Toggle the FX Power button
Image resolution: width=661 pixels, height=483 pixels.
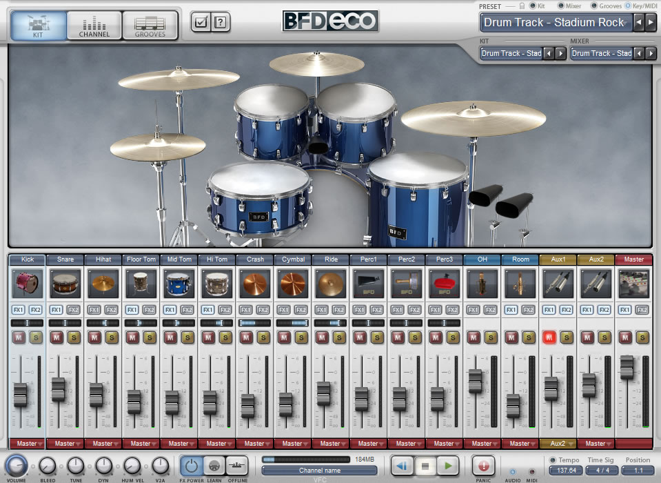[x=192, y=466]
